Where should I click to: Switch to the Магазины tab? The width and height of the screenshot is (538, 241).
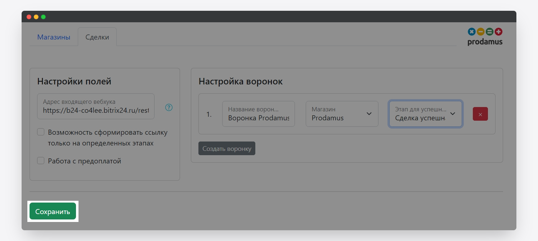[54, 37]
